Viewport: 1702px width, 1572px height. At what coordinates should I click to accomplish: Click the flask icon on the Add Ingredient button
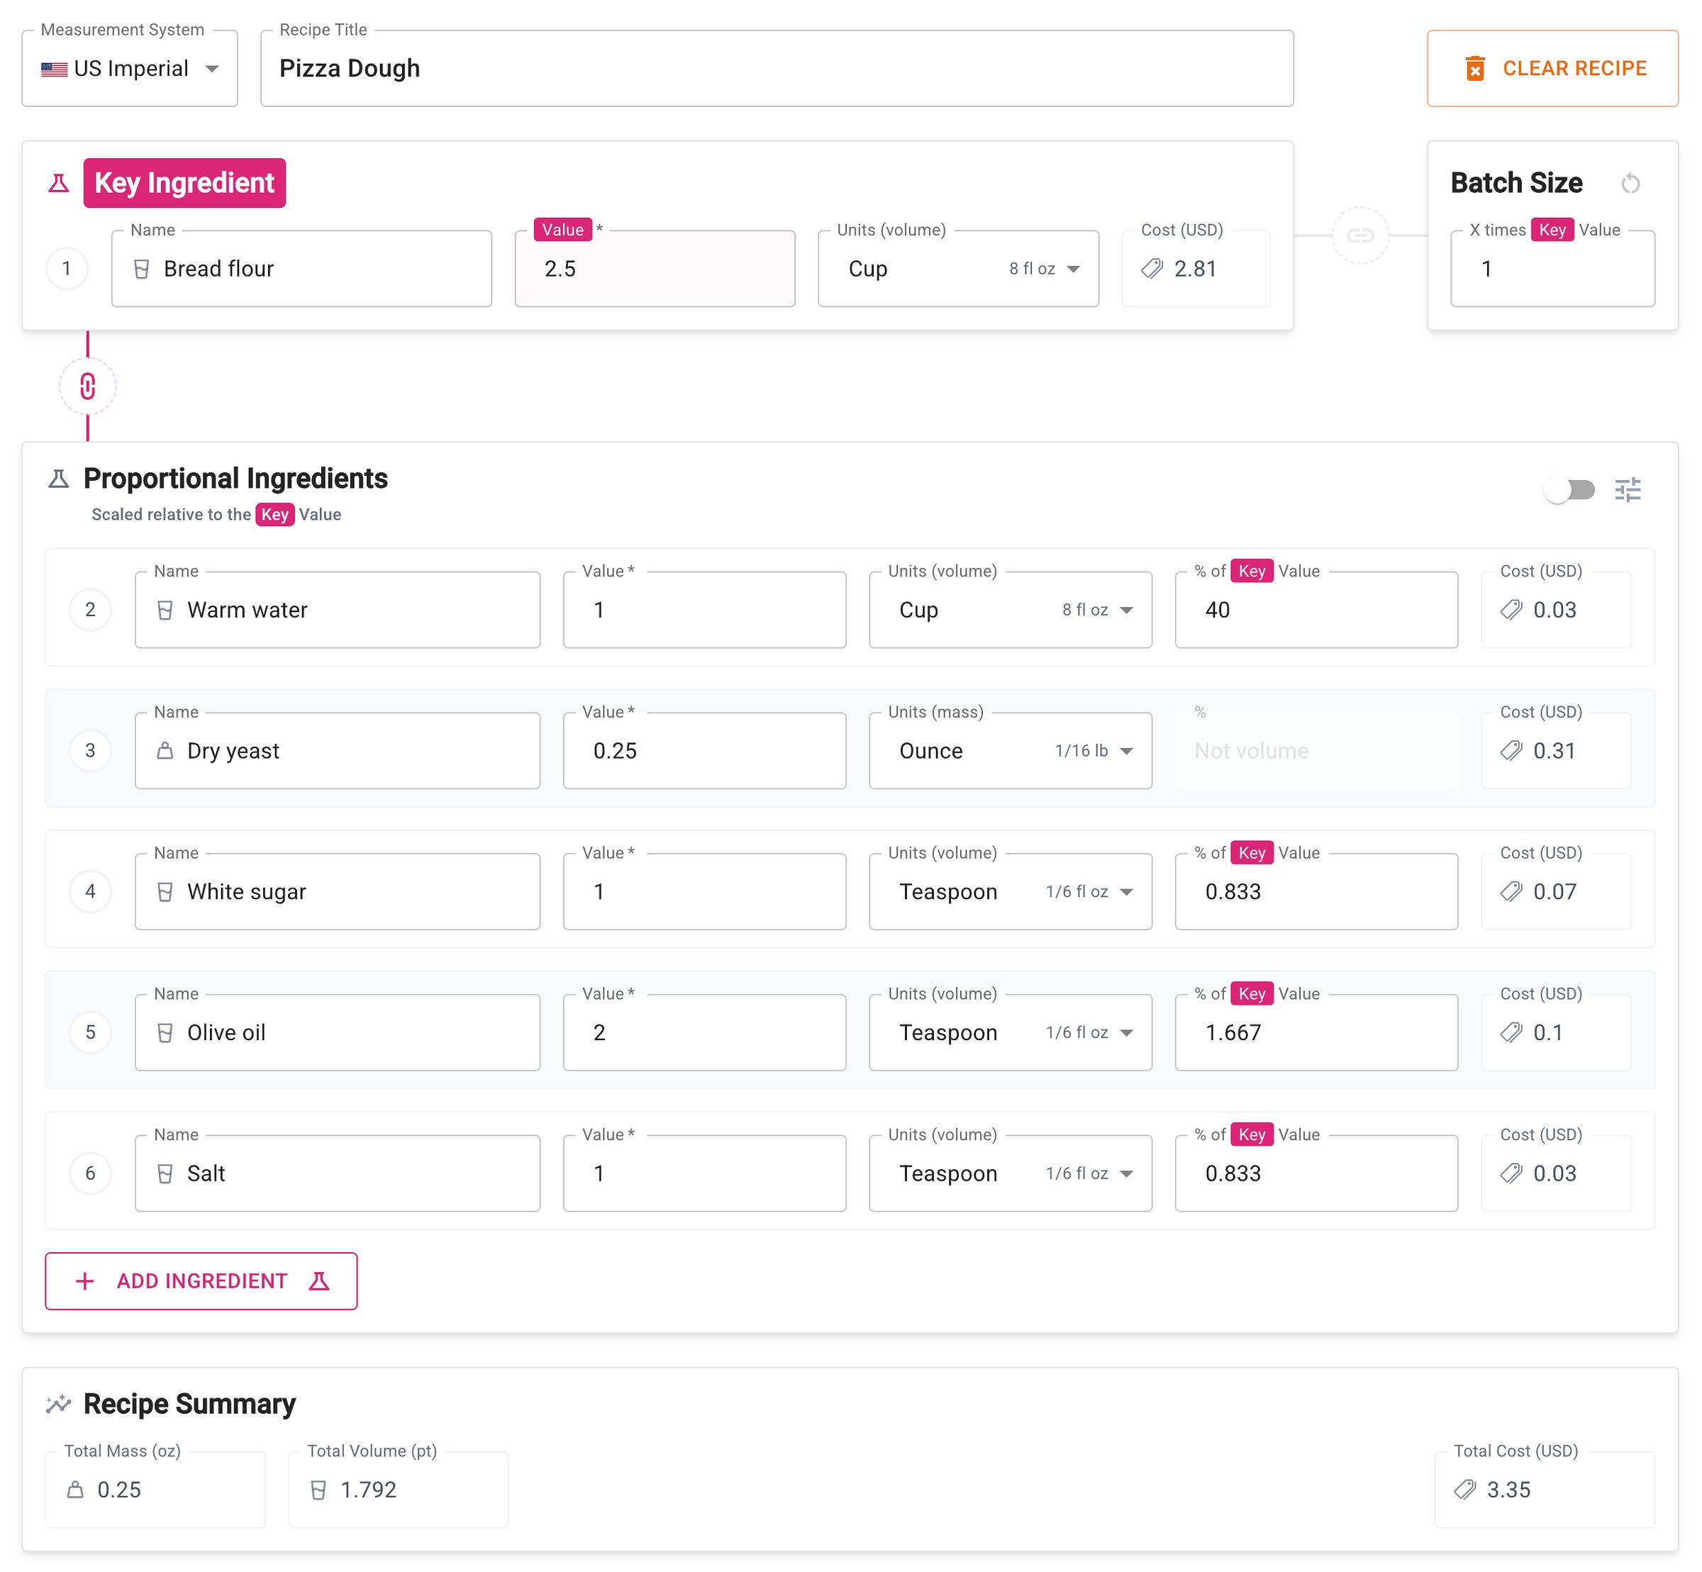pos(319,1281)
